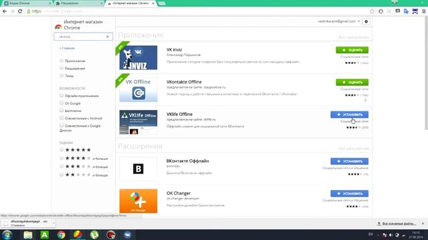Select Расширения radio filter

click(x=62, y=68)
